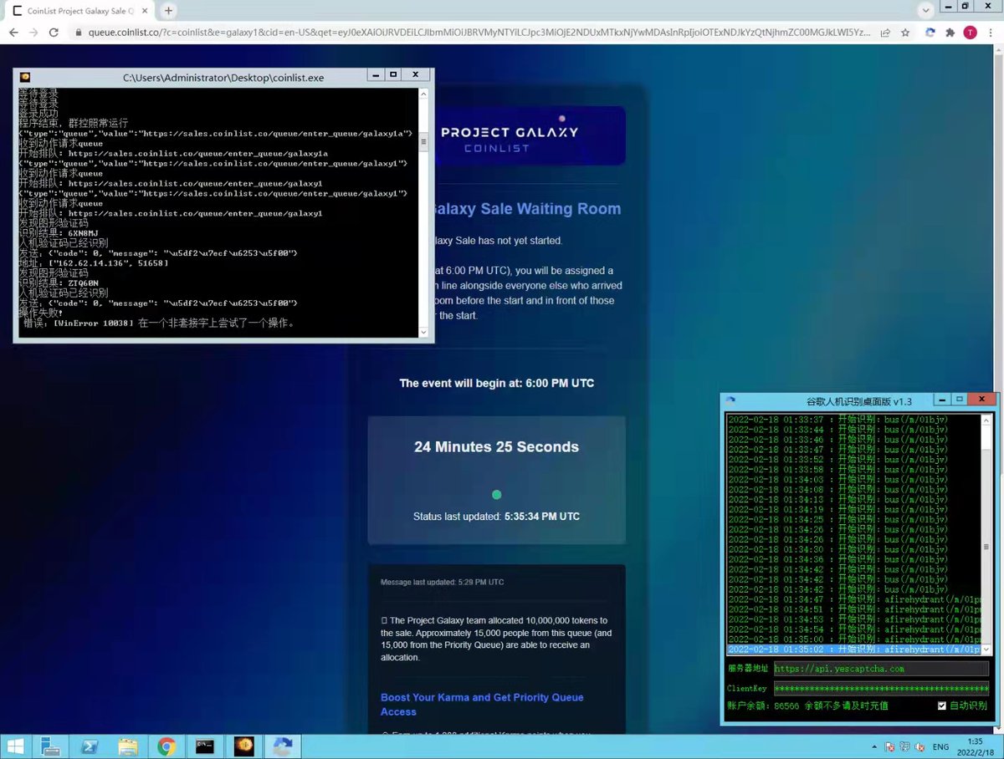Viewport: 1004px width, 759px height.
Task: Open Chrome extensions puzzle menu
Action: click(x=950, y=33)
